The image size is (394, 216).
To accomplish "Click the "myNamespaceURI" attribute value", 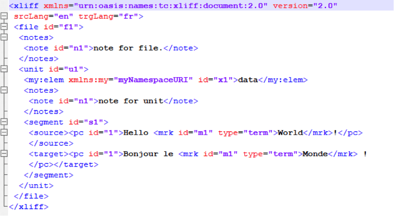I will click(x=153, y=80).
